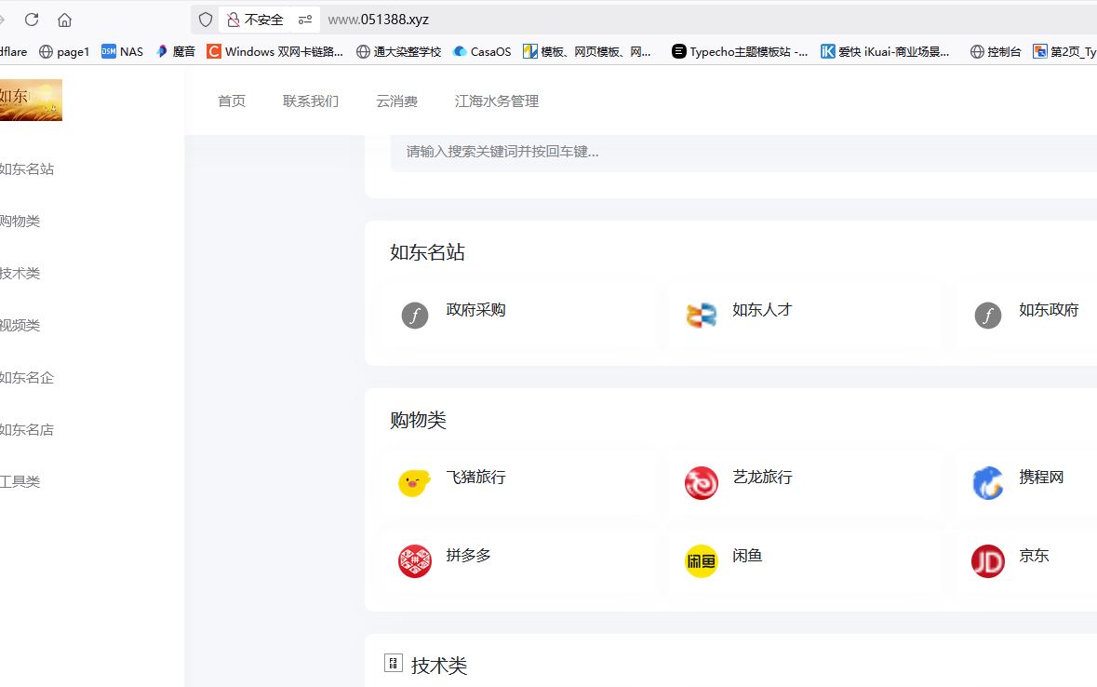This screenshot has width=1097, height=687.
Task: Open the 如东政府 link text
Action: [x=1049, y=310]
